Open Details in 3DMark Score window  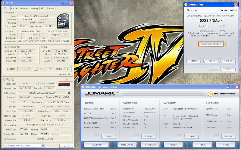pos(194,61)
